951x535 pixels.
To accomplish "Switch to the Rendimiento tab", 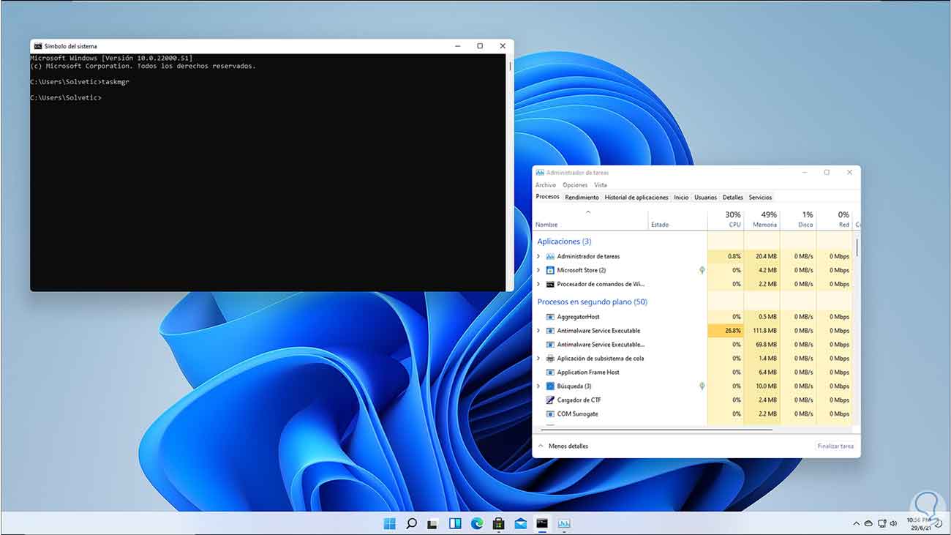I will click(x=582, y=198).
